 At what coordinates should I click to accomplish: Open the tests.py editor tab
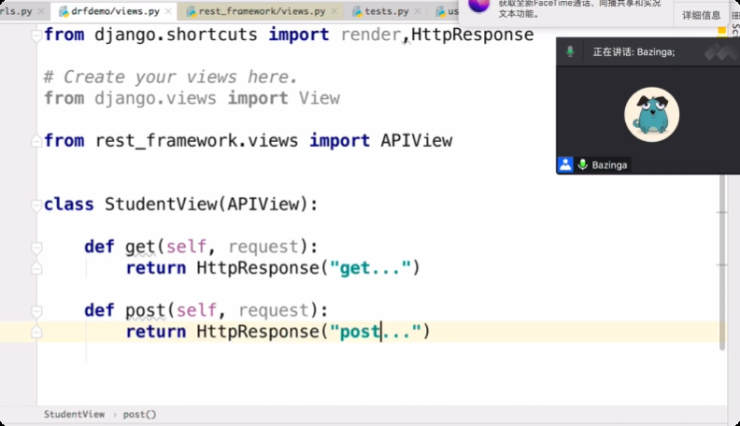(x=387, y=11)
